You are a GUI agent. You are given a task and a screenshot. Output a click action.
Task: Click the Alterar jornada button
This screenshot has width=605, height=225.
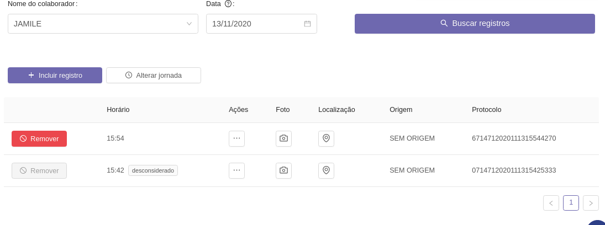pos(154,75)
